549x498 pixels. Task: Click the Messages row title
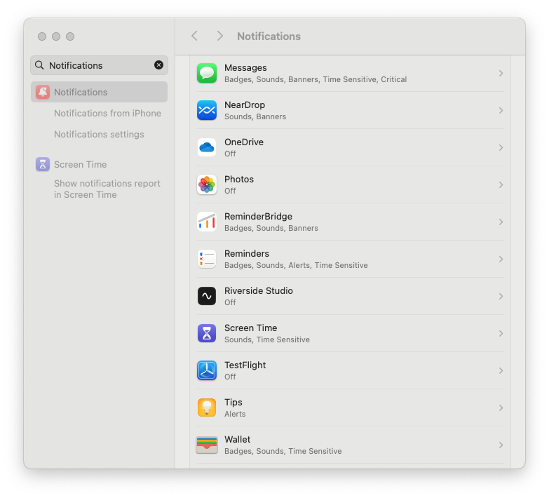tap(245, 67)
